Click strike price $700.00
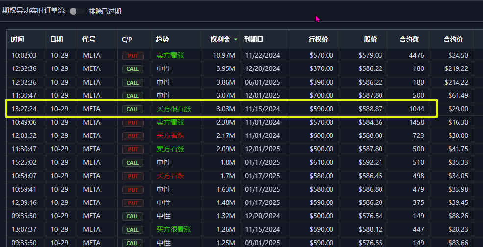Screen dimensions: 483x247 [322, 95]
